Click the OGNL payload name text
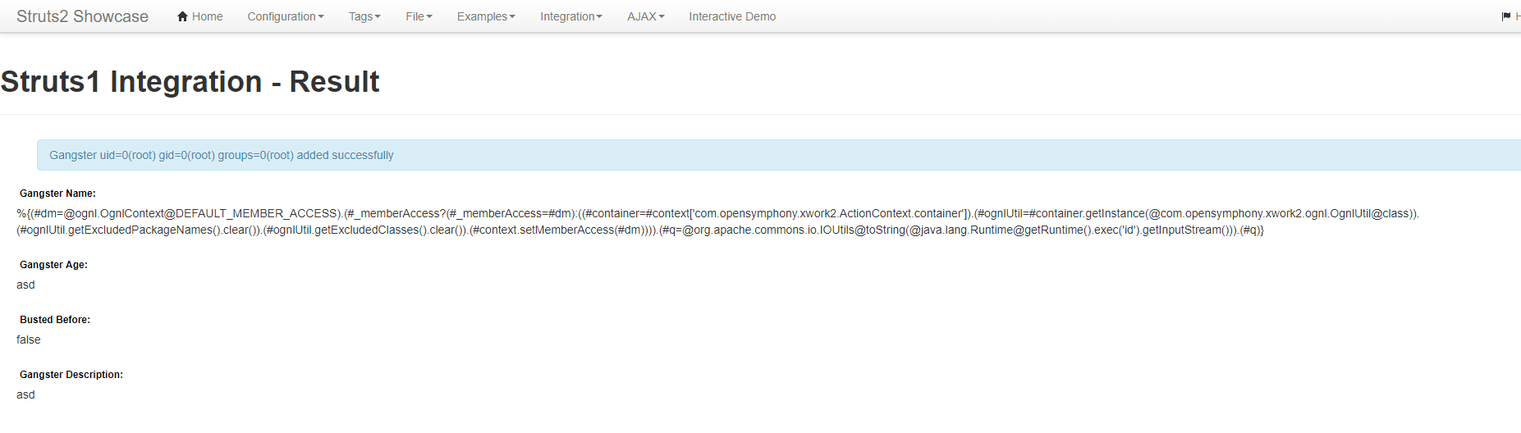Screen dimensions: 1521x433 [717, 221]
